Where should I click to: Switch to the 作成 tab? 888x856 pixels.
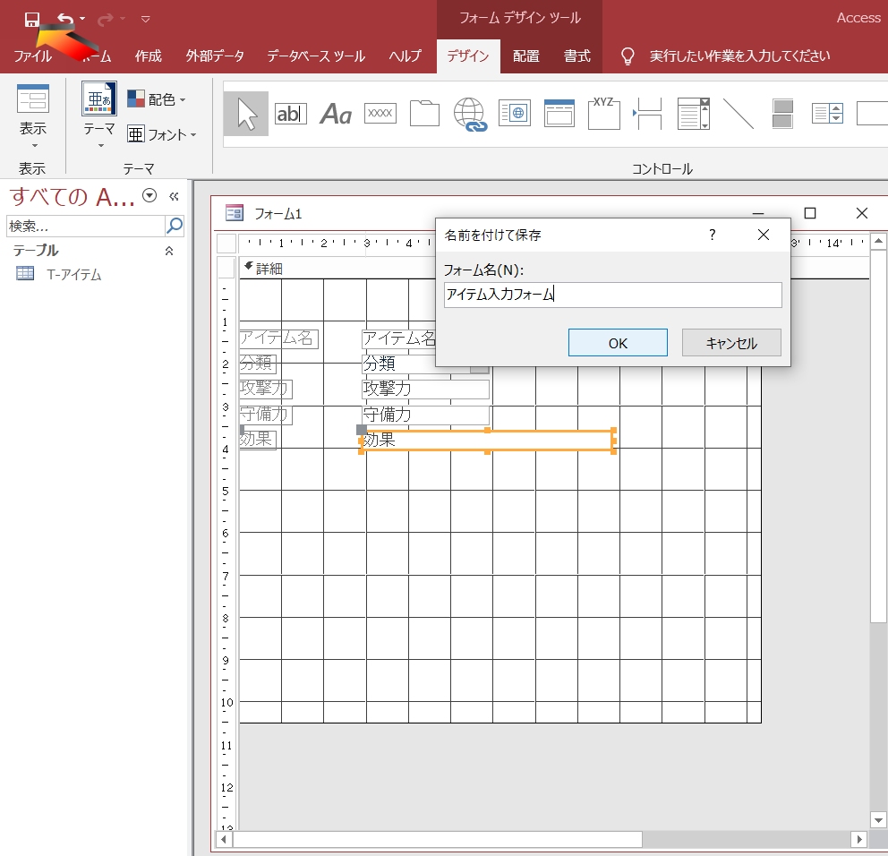coord(149,56)
